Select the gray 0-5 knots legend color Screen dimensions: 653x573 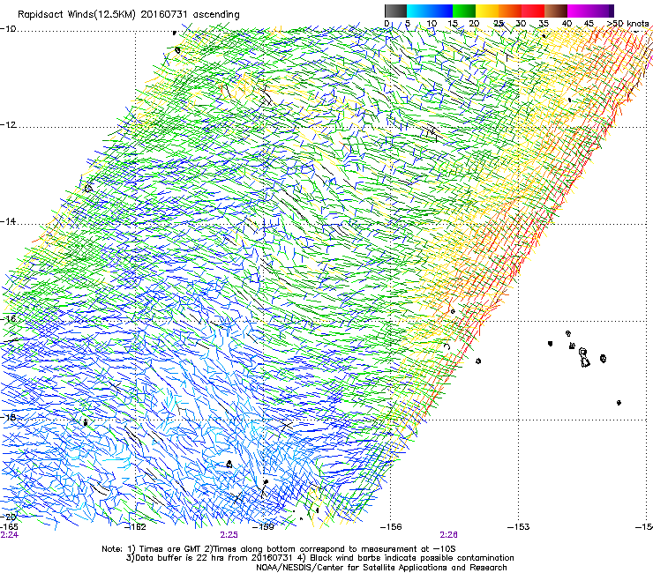coord(395,11)
